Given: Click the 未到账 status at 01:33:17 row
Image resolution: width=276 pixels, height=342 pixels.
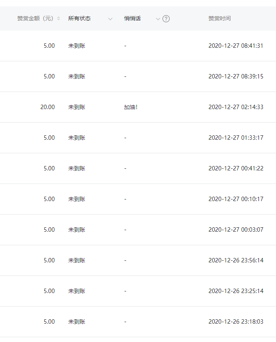Looking at the screenshot, I should click(x=76, y=138).
